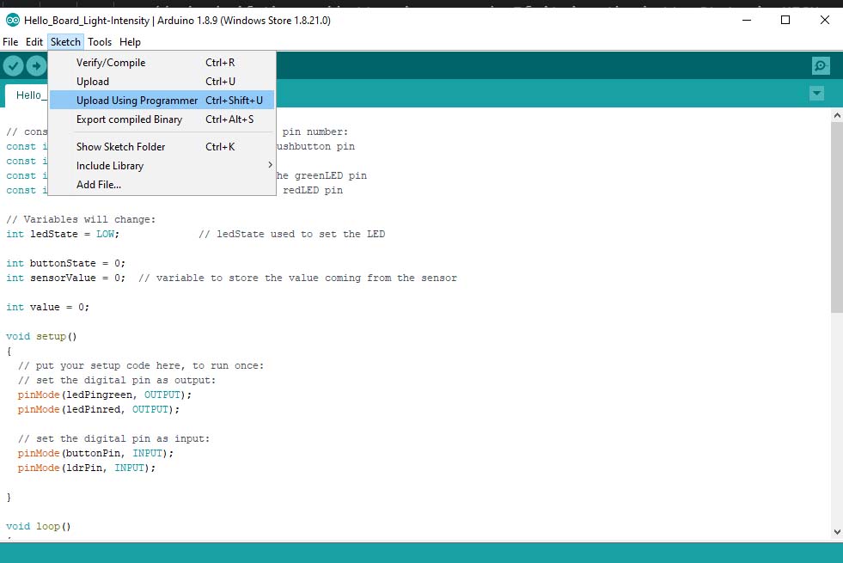Click 'pinMode(ledPinred, OUTPUT);' line
Viewport: 843px width, 563px height.
(98, 409)
